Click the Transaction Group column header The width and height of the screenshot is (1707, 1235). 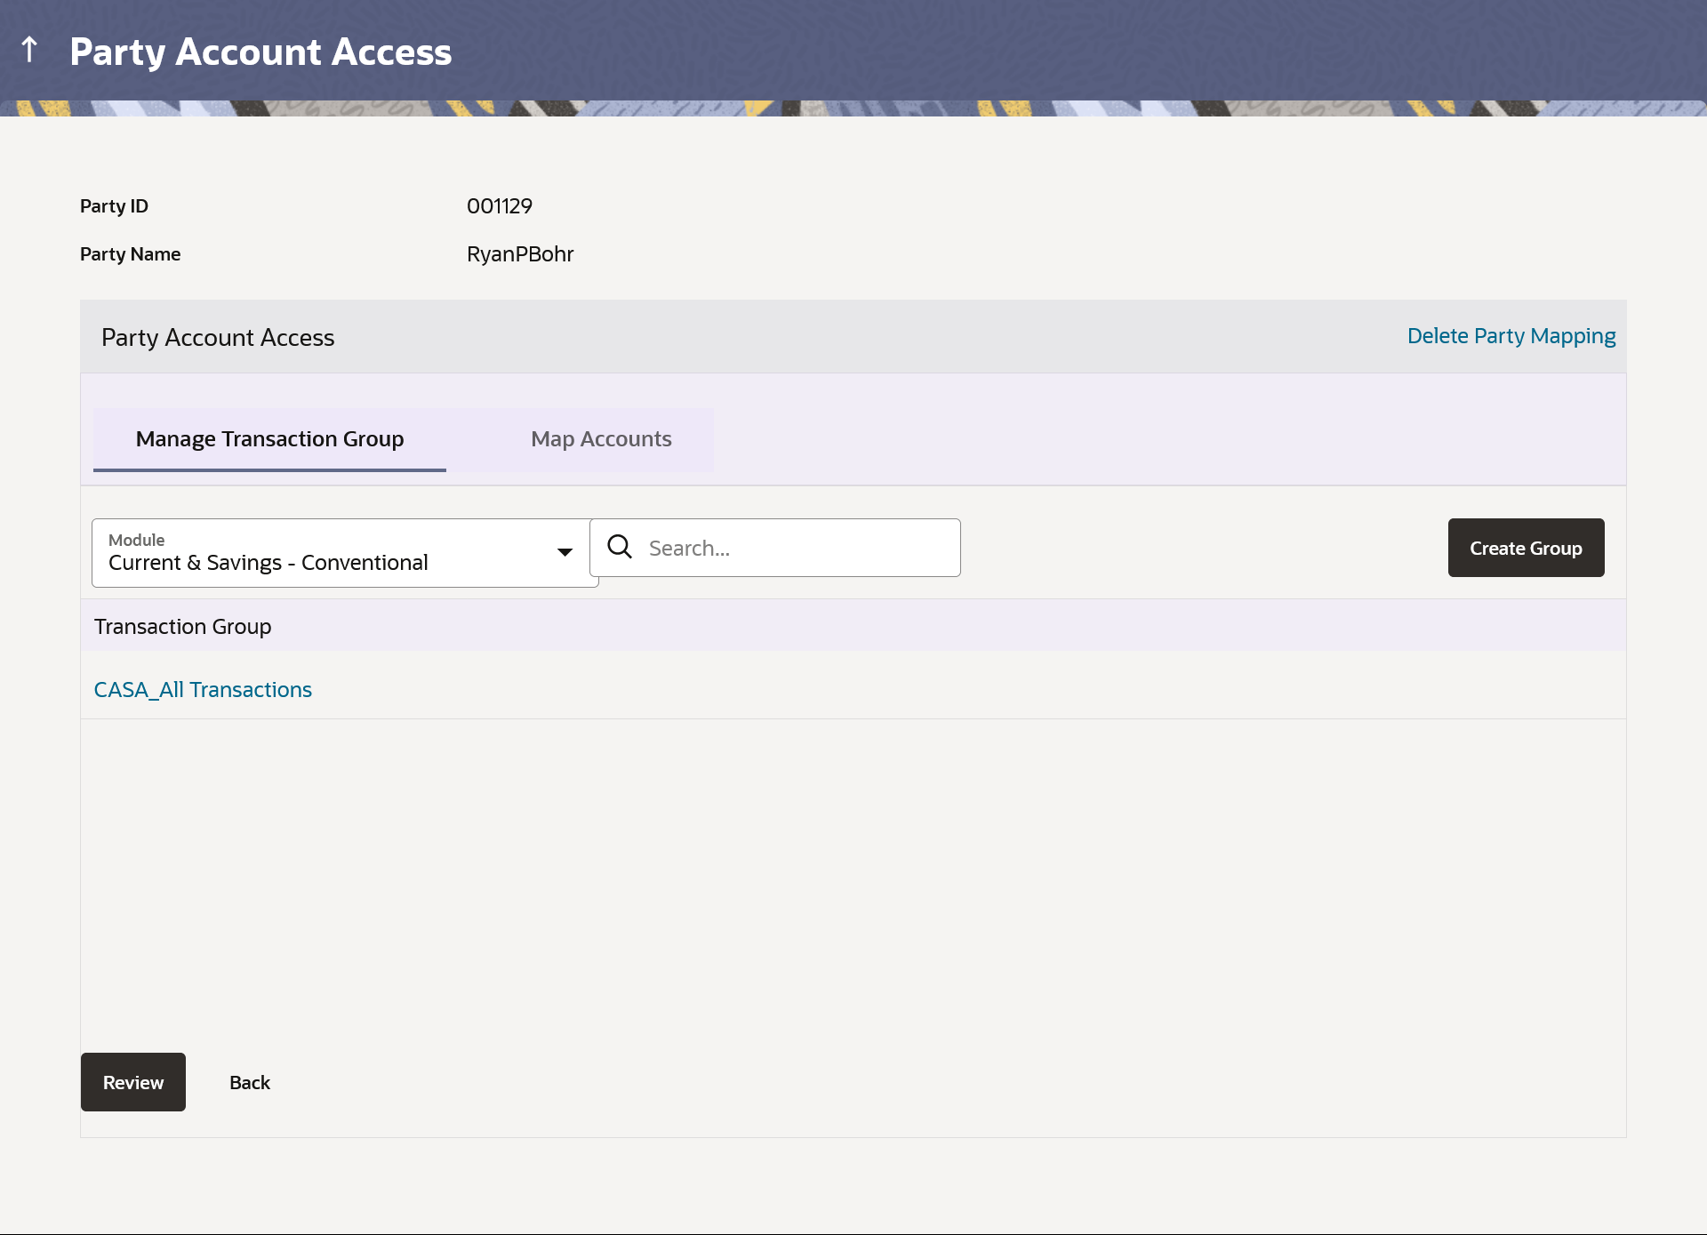point(183,627)
